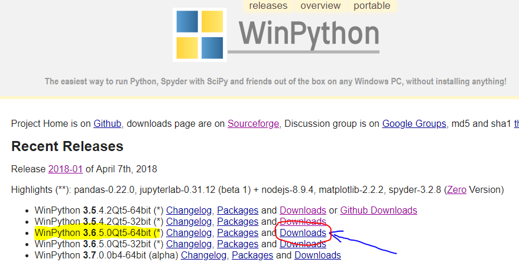
Task: Open Packages for WinPython 3.6.5.0Qt5-64bit
Action: [238, 232]
